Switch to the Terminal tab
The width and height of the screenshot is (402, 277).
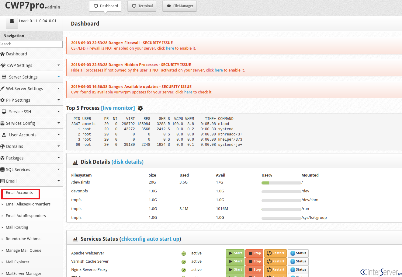[x=142, y=6]
